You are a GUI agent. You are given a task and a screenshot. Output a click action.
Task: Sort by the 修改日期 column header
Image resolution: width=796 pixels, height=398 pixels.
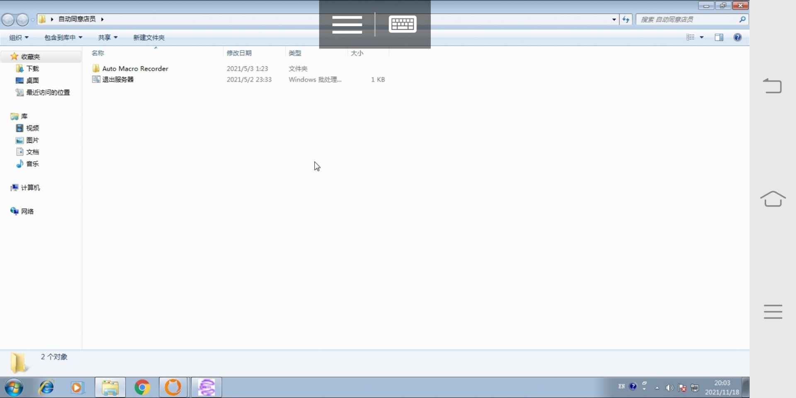239,53
